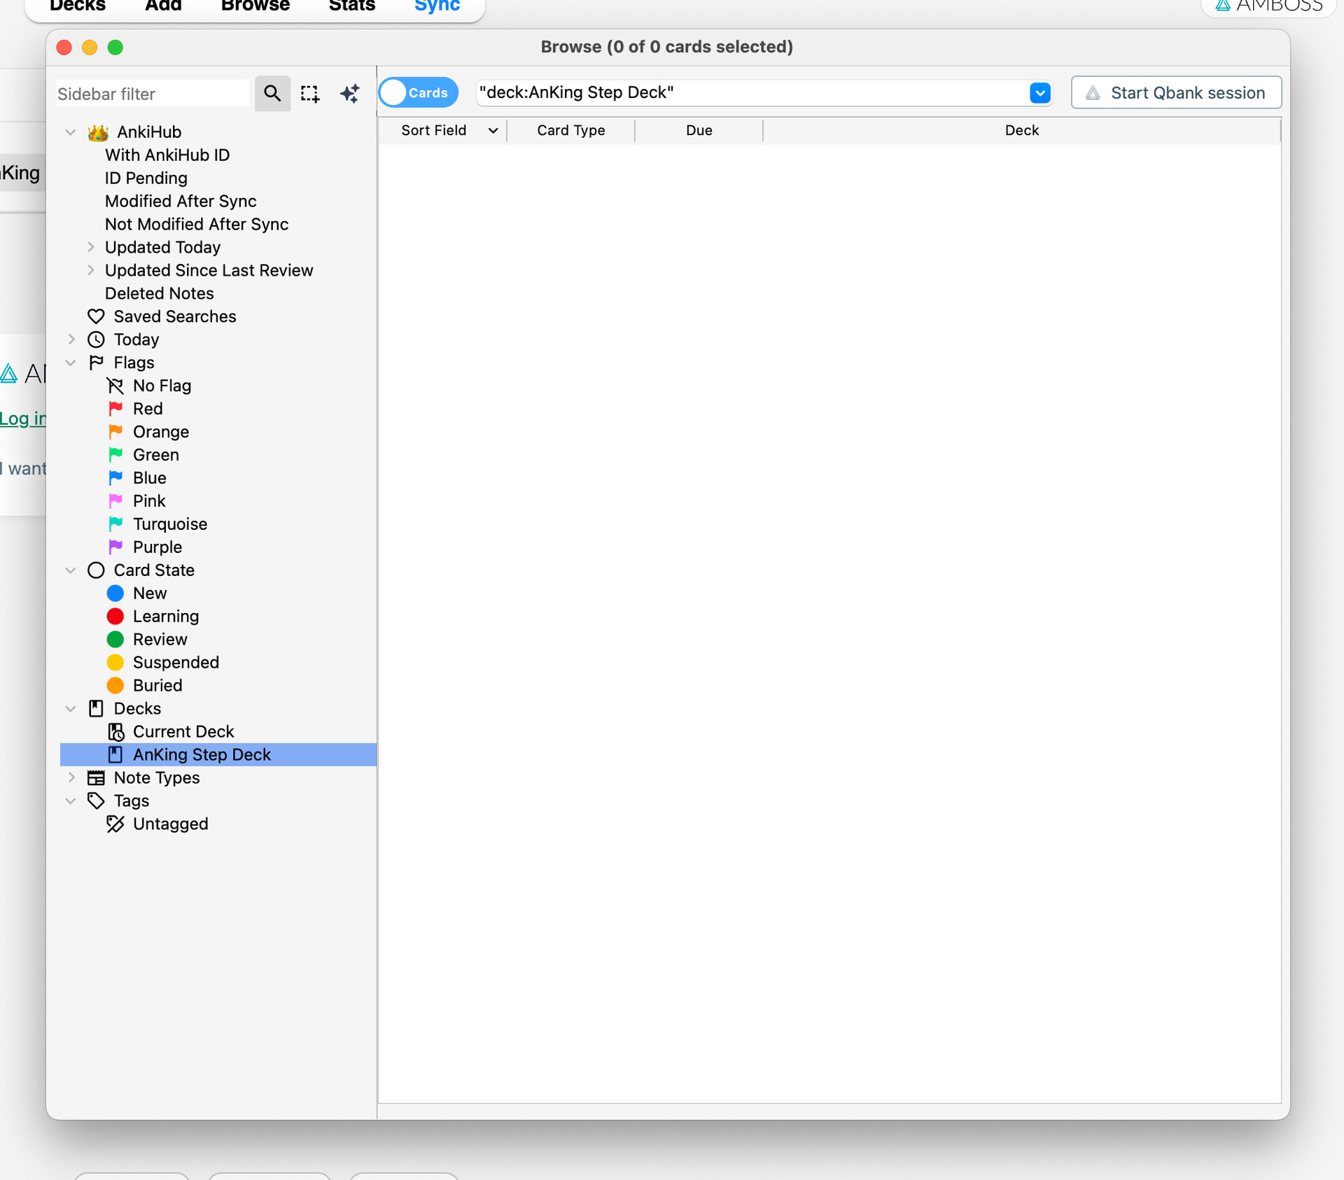The width and height of the screenshot is (1344, 1180).
Task: Collapse the Flags tree section
Action: pyautogui.click(x=71, y=363)
